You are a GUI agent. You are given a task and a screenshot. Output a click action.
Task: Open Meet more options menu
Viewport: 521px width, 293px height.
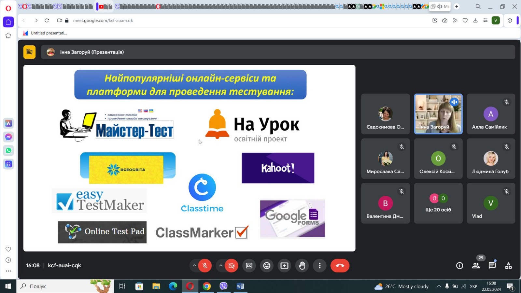(320, 266)
